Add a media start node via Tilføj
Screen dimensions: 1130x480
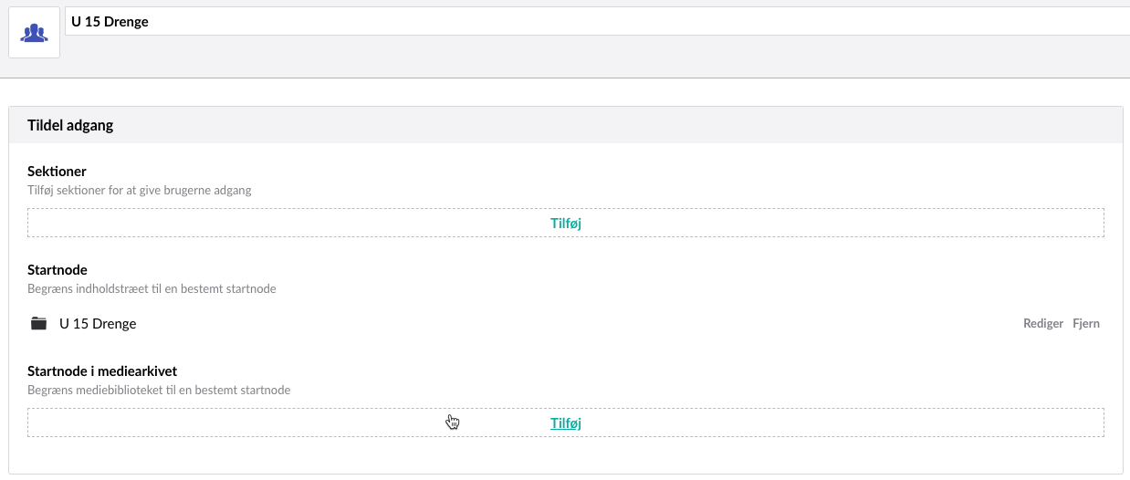(x=566, y=423)
